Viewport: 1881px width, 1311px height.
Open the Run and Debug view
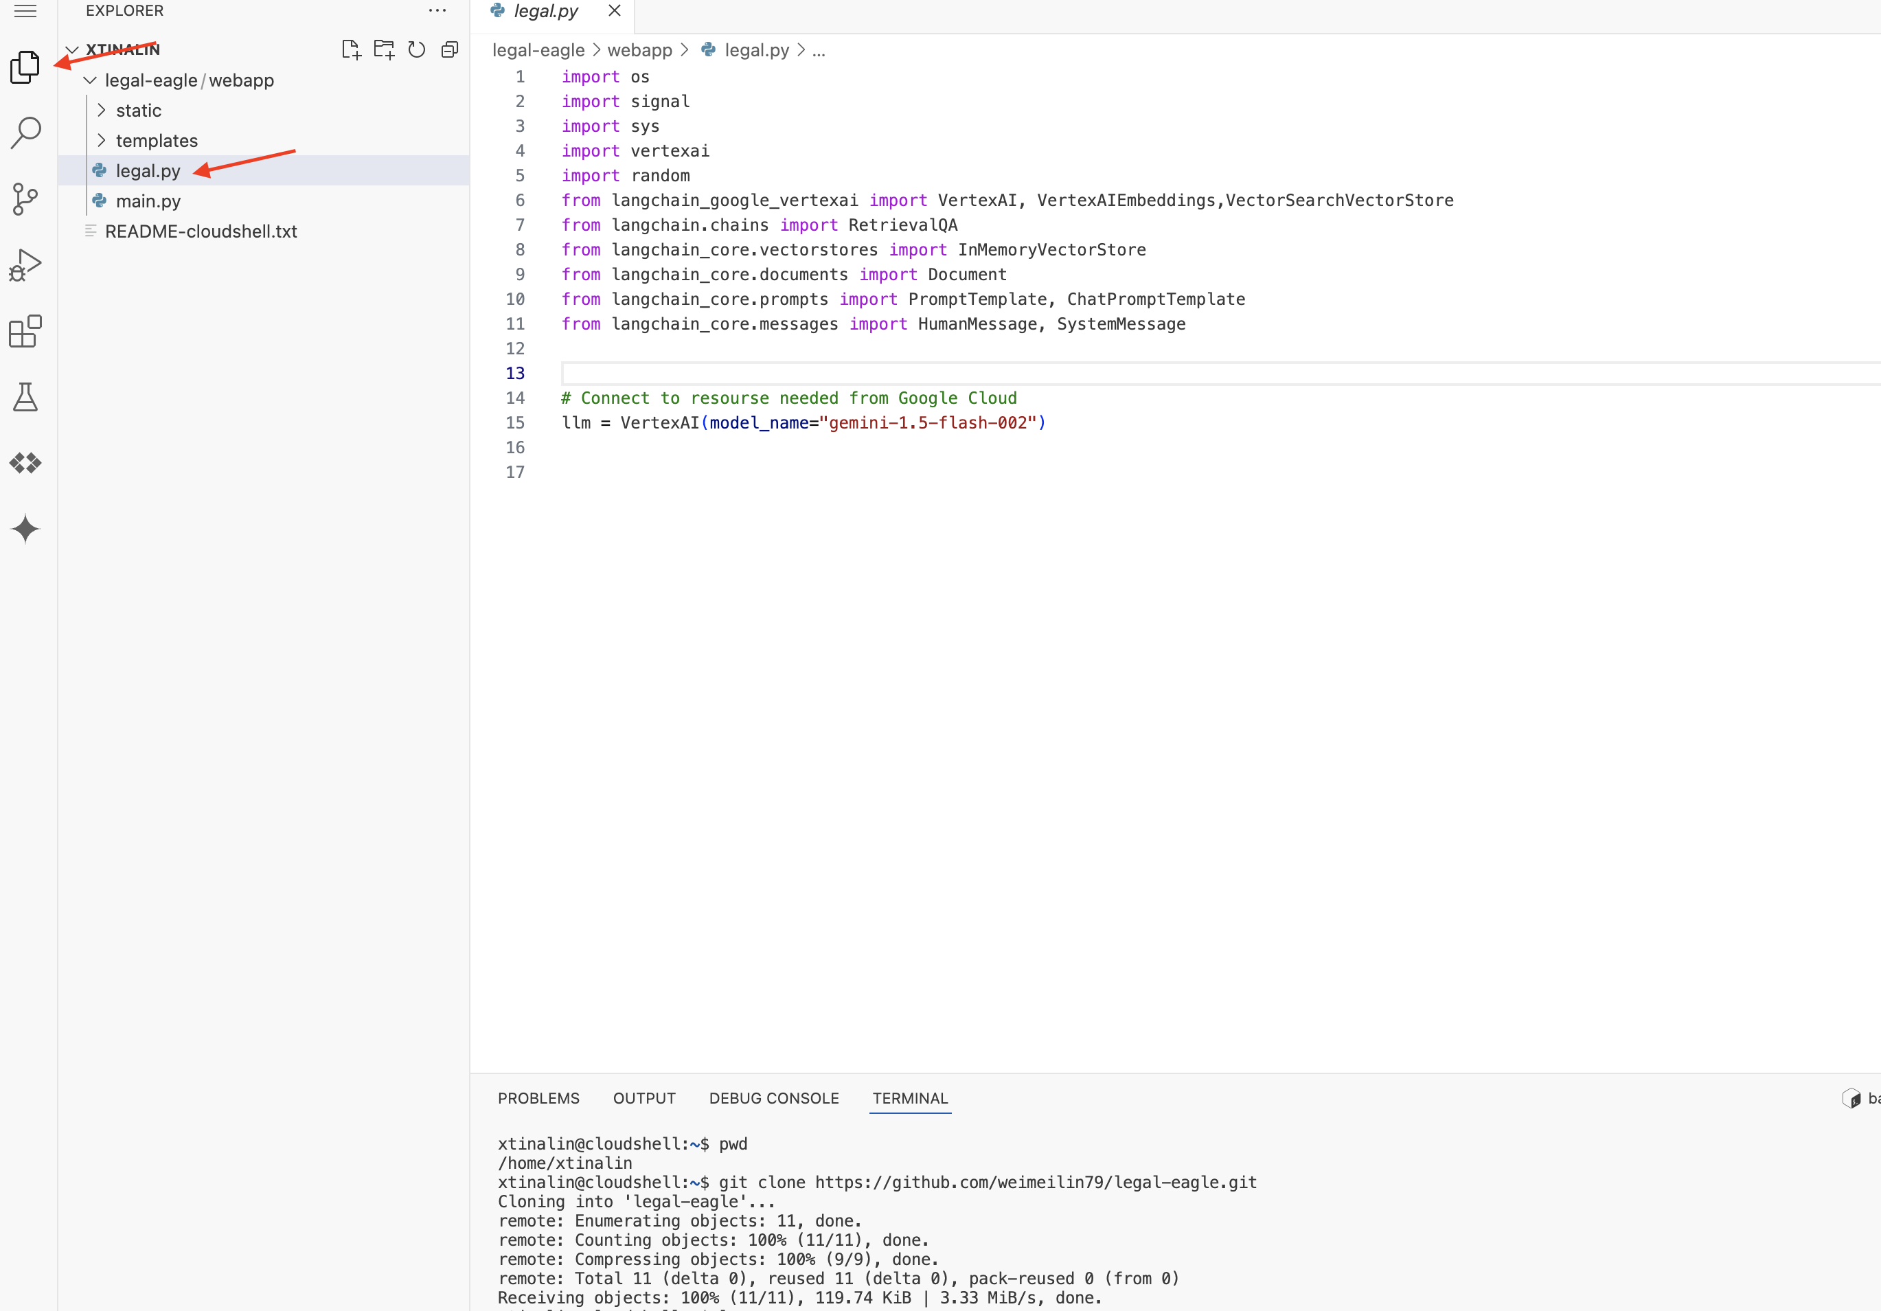[x=25, y=264]
